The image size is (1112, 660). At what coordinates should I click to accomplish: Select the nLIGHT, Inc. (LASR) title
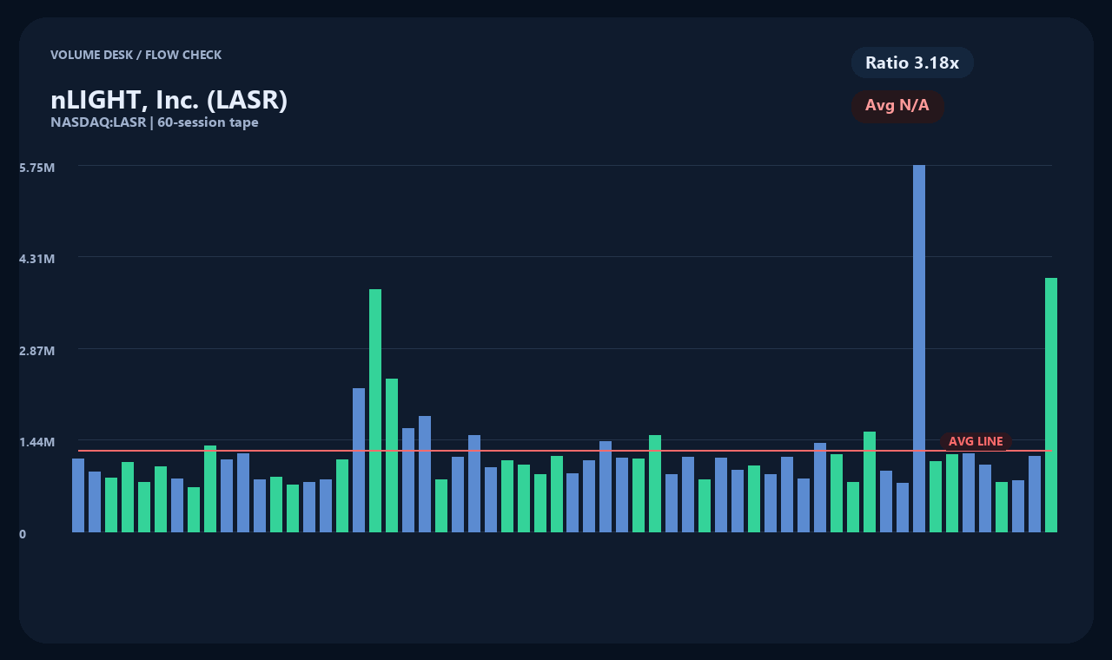point(169,100)
